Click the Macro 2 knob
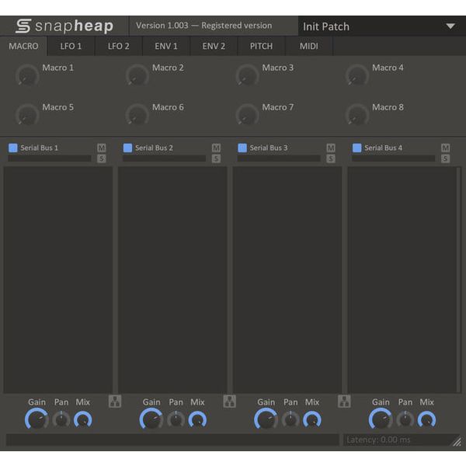This screenshot has width=466, height=466. click(x=137, y=75)
